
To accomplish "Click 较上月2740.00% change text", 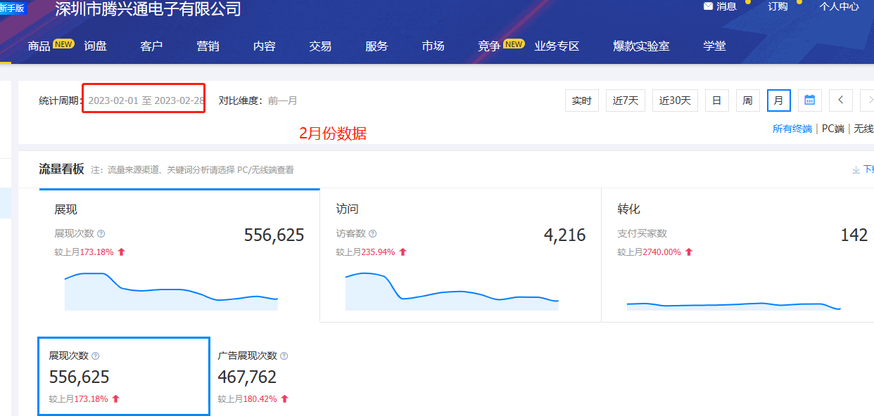I will pos(650,252).
